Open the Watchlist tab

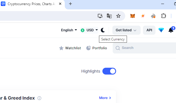(70, 48)
